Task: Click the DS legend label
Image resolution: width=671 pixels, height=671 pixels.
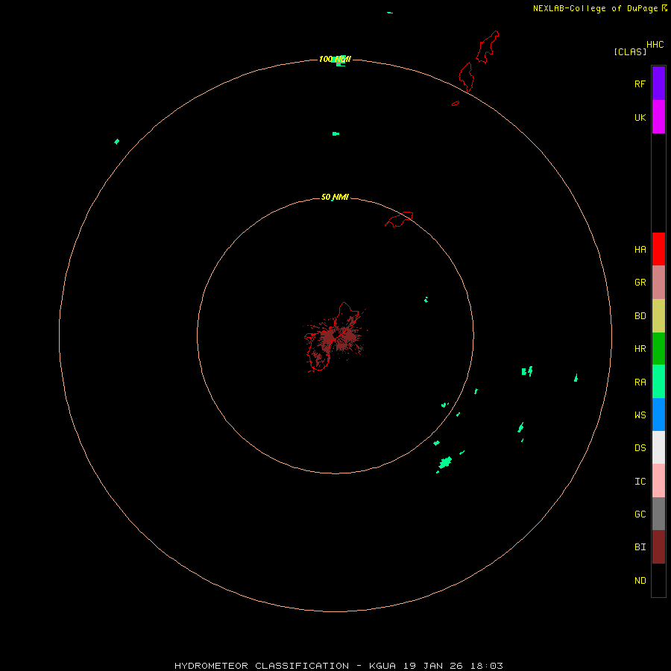Action: click(640, 448)
